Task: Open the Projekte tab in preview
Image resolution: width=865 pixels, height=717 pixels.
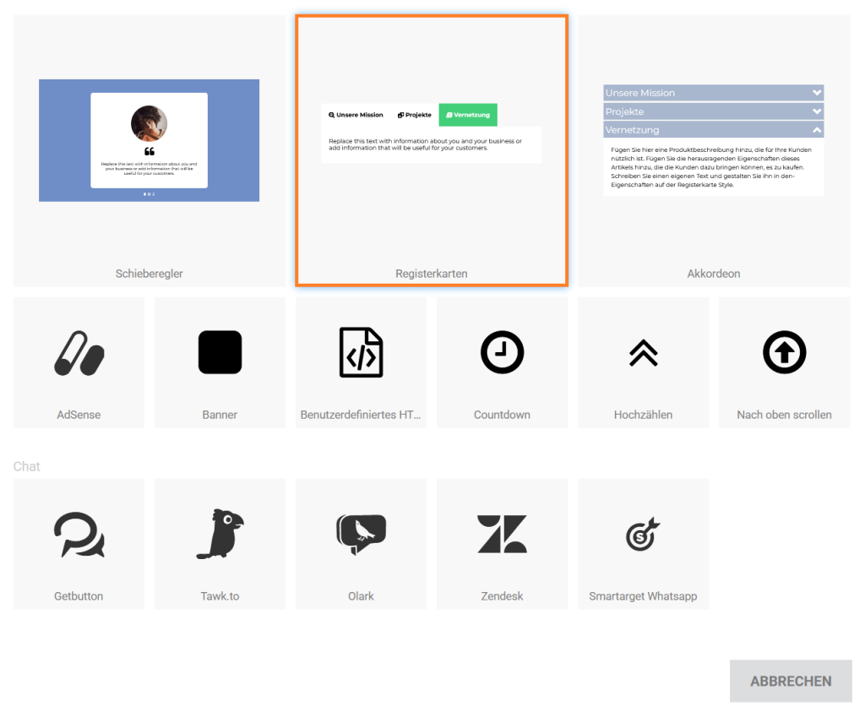Action: tap(415, 115)
